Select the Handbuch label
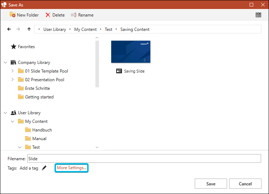This screenshot has height=194, width=269. pos(42,130)
